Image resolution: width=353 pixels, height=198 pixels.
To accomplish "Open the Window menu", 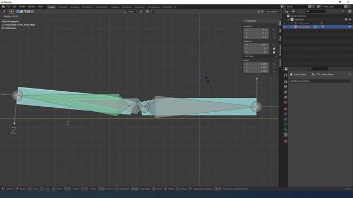I will 31,7.
